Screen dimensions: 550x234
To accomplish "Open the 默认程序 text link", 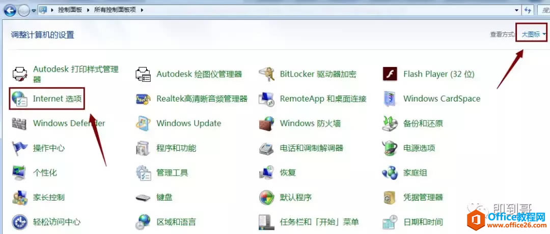I will coord(296,197).
